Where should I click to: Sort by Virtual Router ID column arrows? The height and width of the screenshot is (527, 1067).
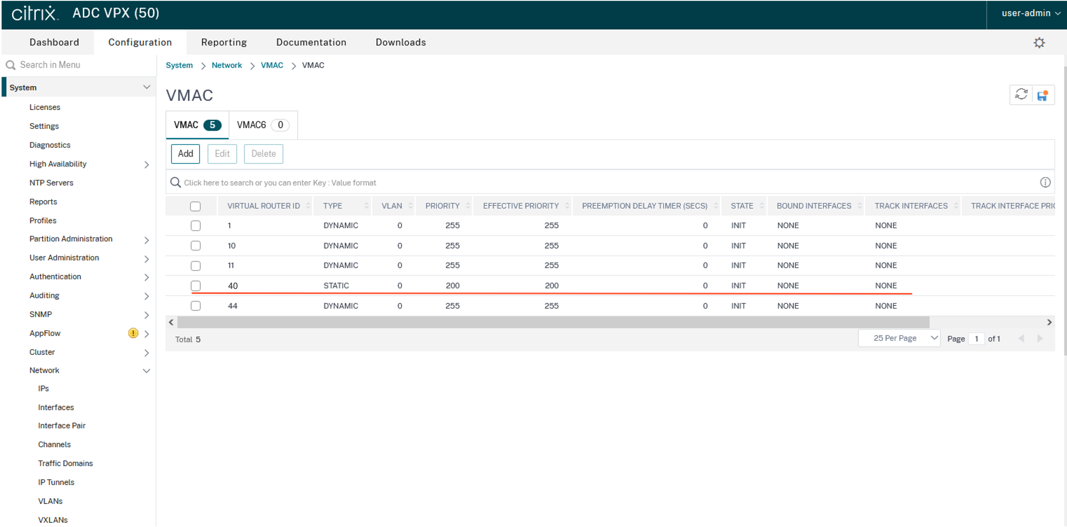tap(308, 206)
